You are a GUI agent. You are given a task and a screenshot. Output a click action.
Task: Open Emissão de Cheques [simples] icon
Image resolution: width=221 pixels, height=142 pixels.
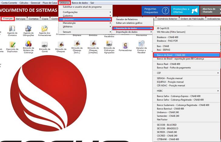(93, 44)
